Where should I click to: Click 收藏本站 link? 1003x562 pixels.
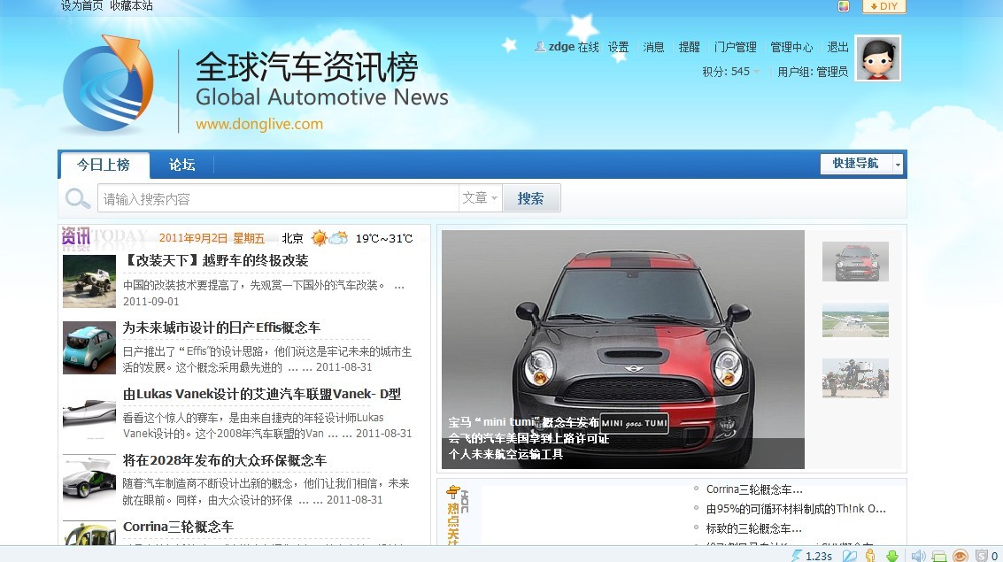(131, 6)
